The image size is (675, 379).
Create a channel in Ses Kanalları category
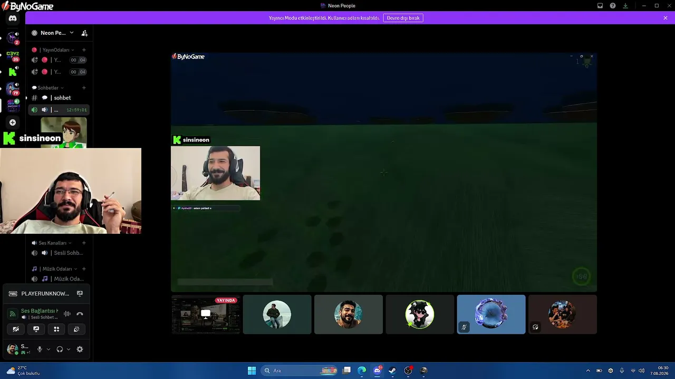pos(84,243)
